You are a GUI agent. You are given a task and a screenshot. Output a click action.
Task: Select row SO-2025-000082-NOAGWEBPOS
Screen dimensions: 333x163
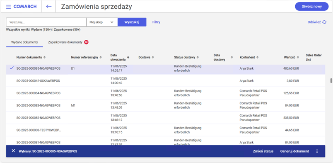tap(165, 118)
